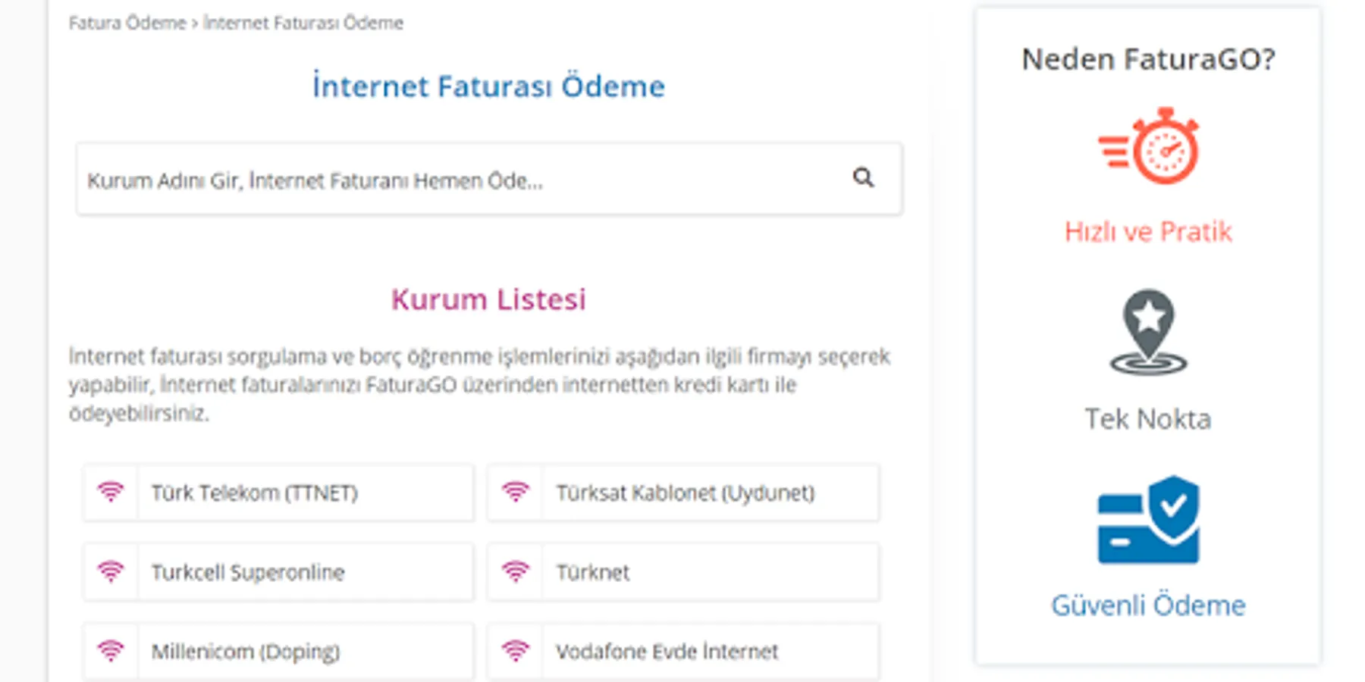Click the Güvenli Ödeme label
1365x682 pixels.
pyautogui.click(x=1148, y=605)
